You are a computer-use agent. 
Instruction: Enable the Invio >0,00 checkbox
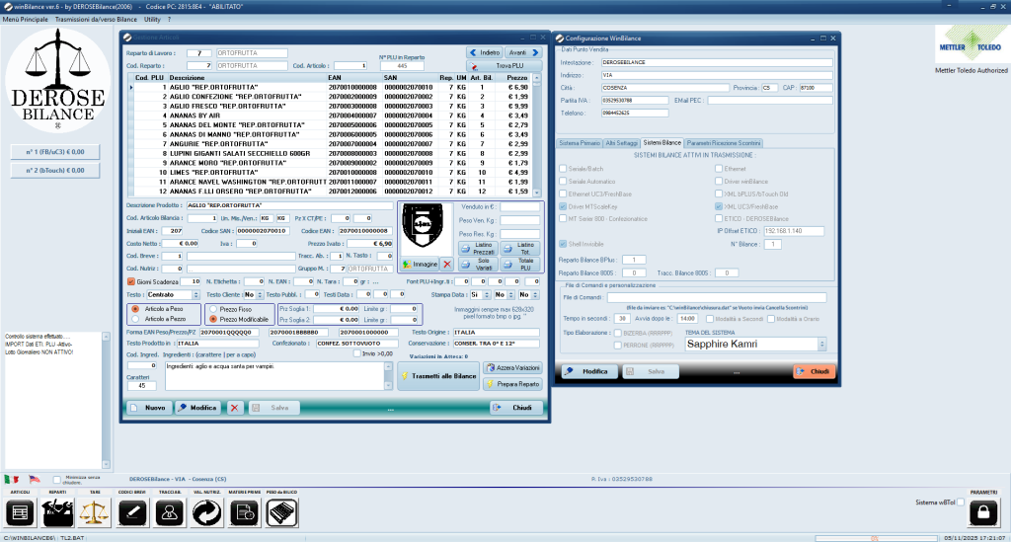355,352
